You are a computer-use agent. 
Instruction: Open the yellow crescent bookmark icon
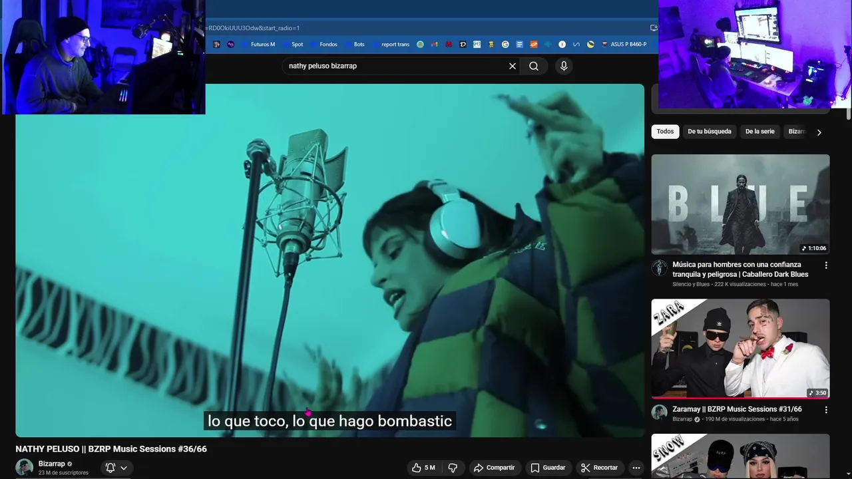pyautogui.click(x=590, y=45)
